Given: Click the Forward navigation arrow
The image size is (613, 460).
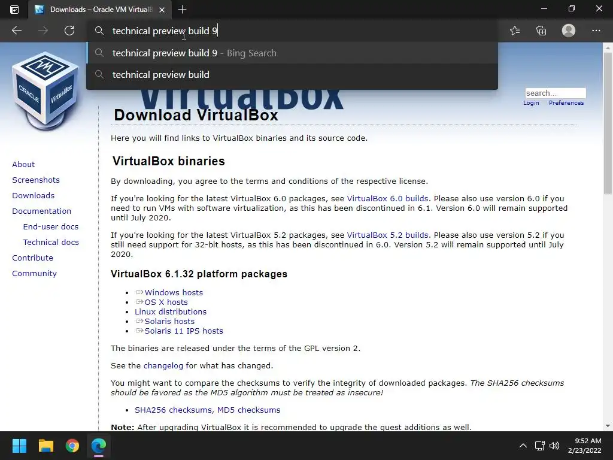Looking at the screenshot, I should (43, 31).
